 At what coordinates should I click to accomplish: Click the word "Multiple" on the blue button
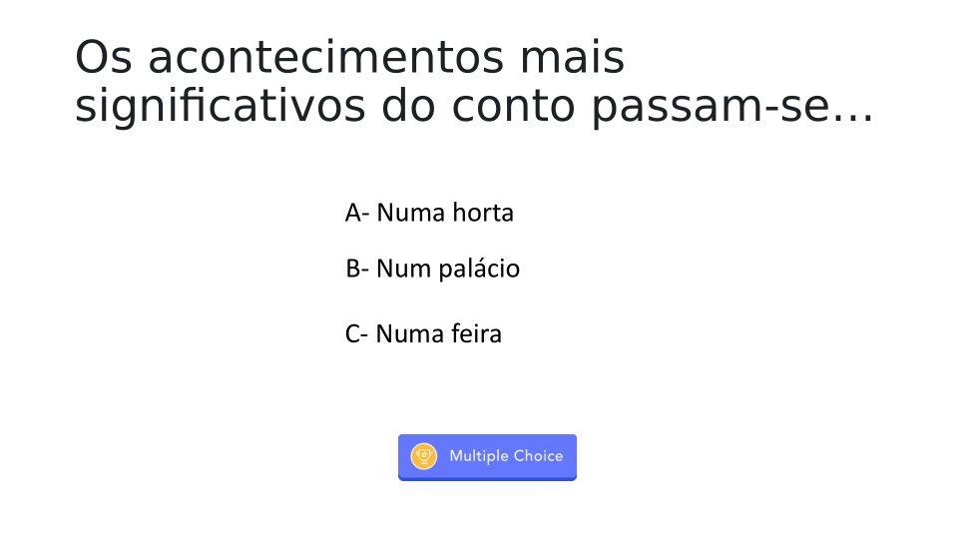click(479, 456)
